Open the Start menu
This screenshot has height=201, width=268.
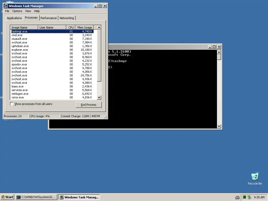(7, 197)
